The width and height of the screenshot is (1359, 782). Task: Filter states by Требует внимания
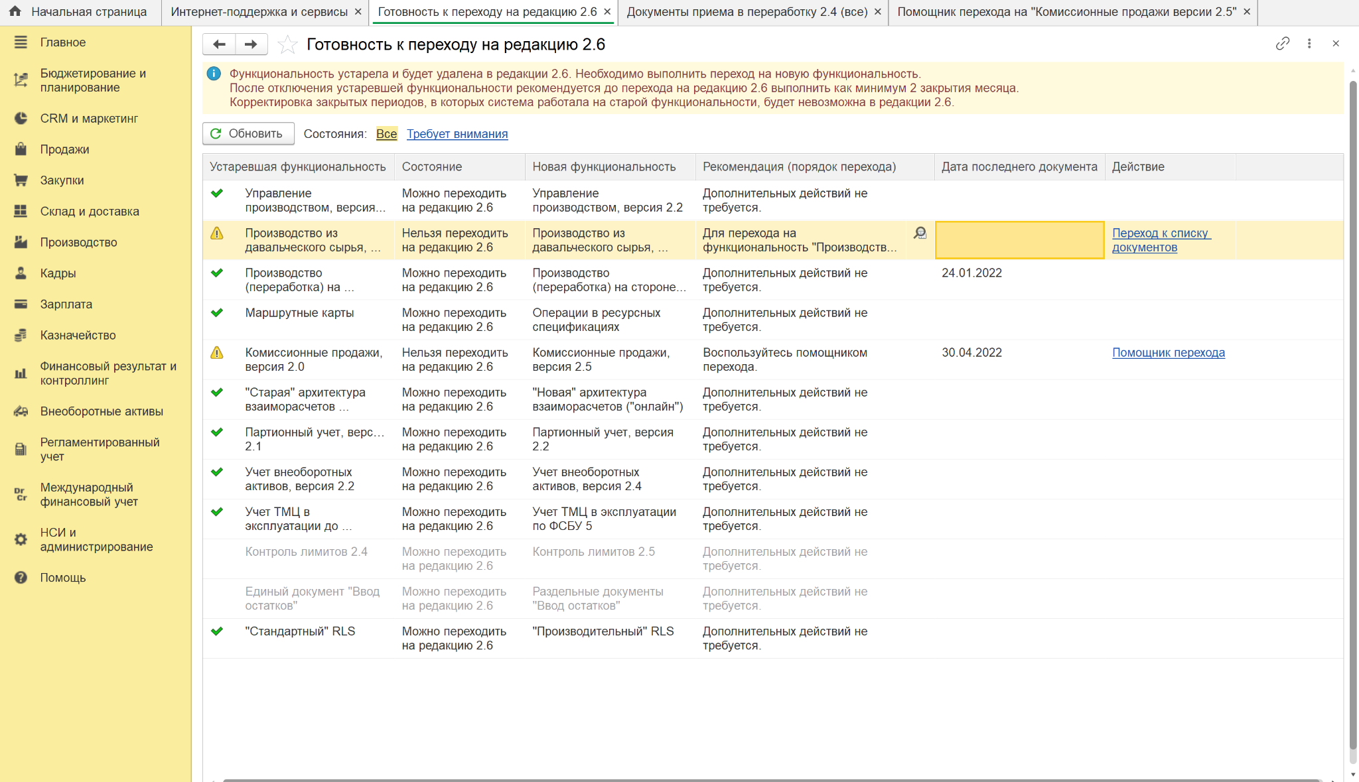[457, 134]
